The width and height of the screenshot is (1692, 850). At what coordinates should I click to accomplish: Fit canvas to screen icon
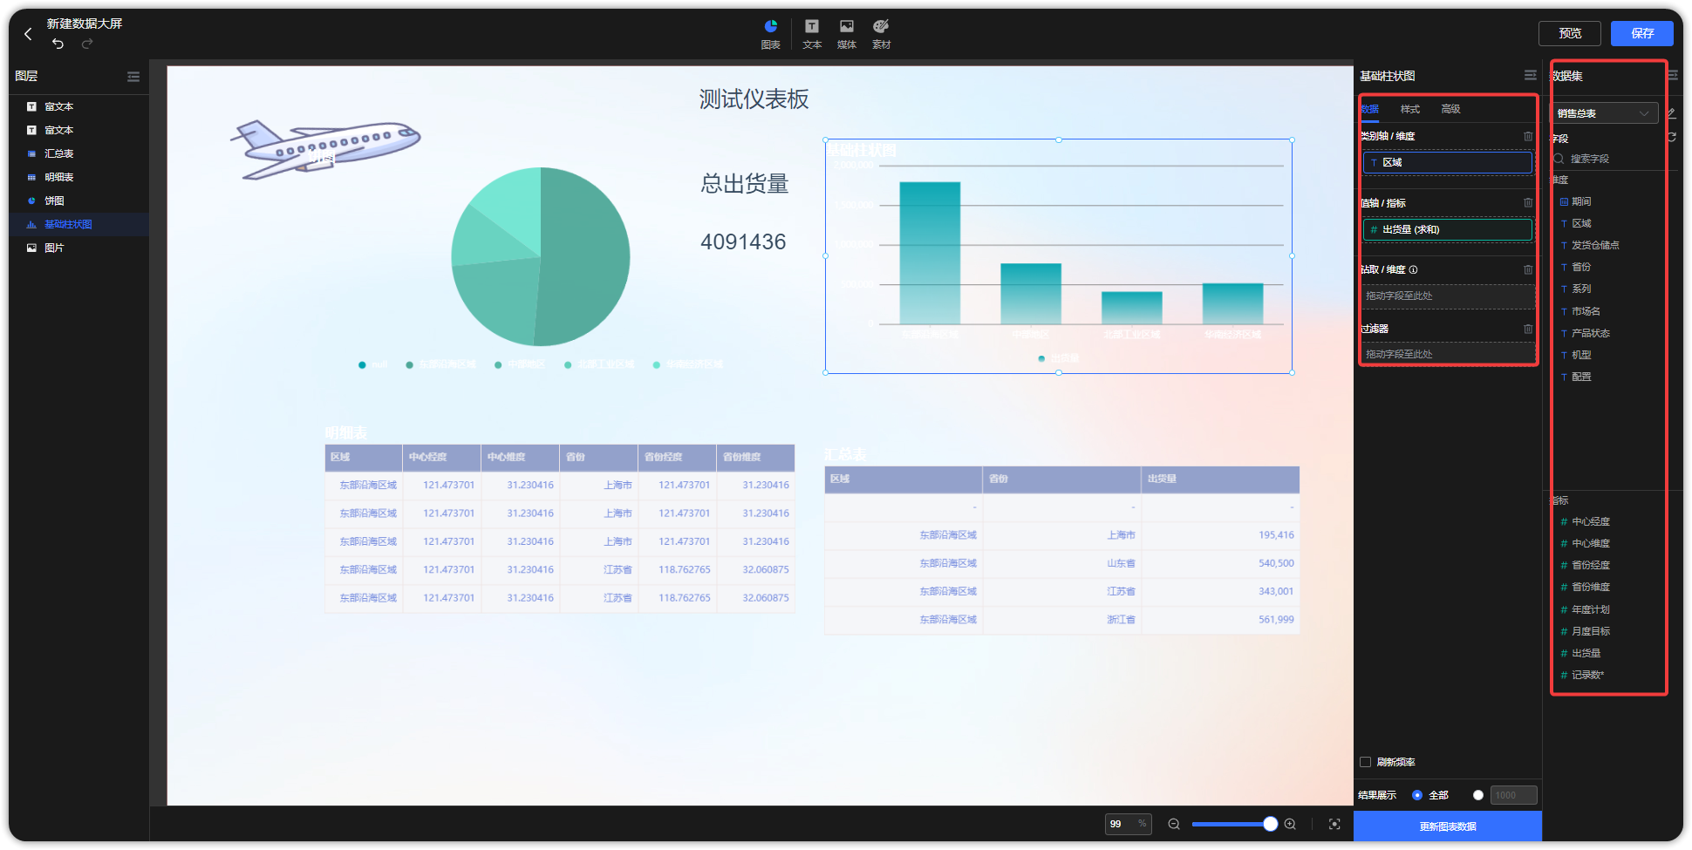pyautogui.click(x=1334, y=824)
